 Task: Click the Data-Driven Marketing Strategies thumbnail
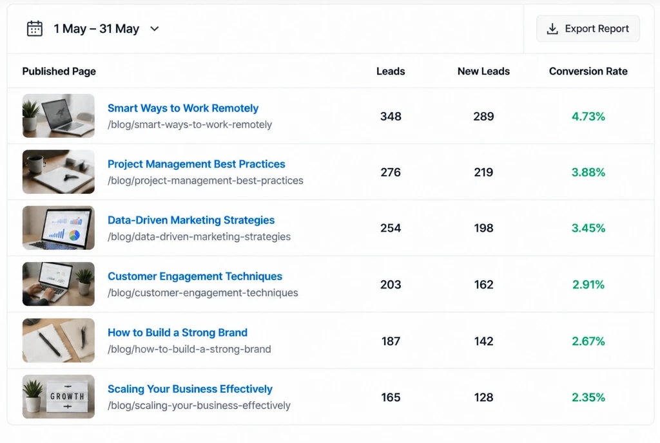click(x=59, y=228)
